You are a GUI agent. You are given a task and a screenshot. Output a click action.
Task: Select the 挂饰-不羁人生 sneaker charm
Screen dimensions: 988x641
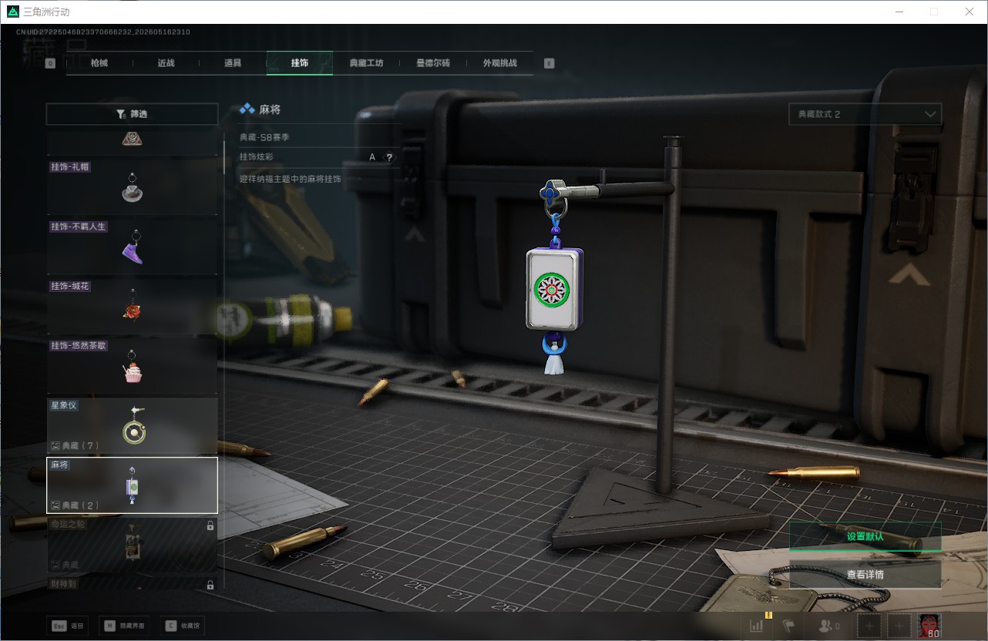132,247
